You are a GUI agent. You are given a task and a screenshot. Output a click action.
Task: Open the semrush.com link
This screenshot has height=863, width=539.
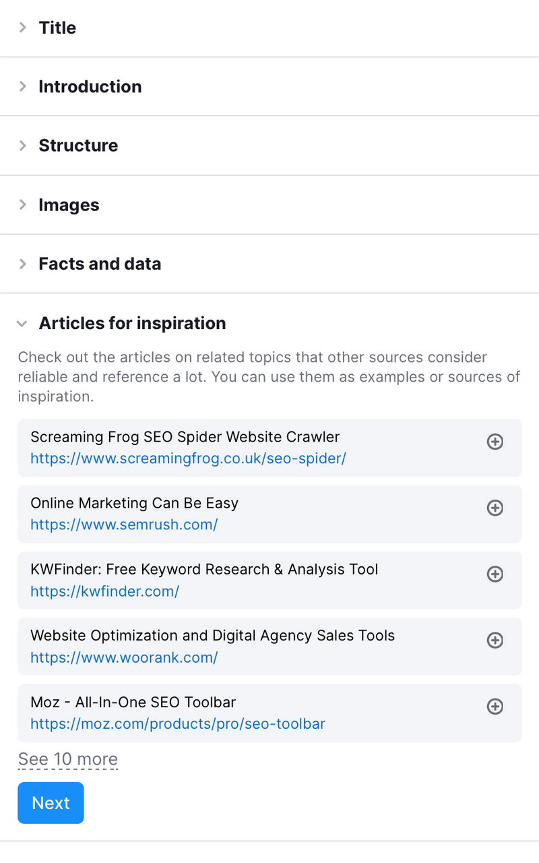[124, 525]
